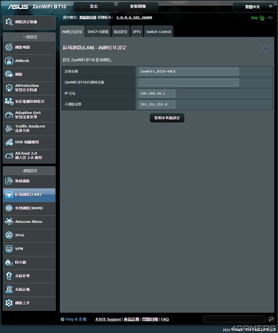The width and height of the screenshot is (278, 333).
Task: Click the 進階設定 section header text
Action: (x=30, y=171)
